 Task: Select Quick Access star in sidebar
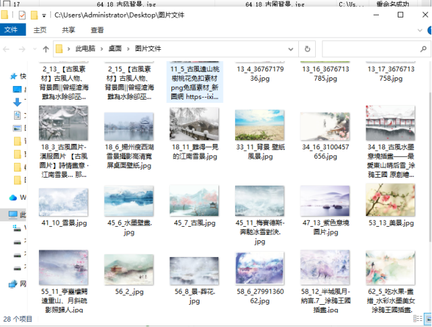tap(13, 76)
